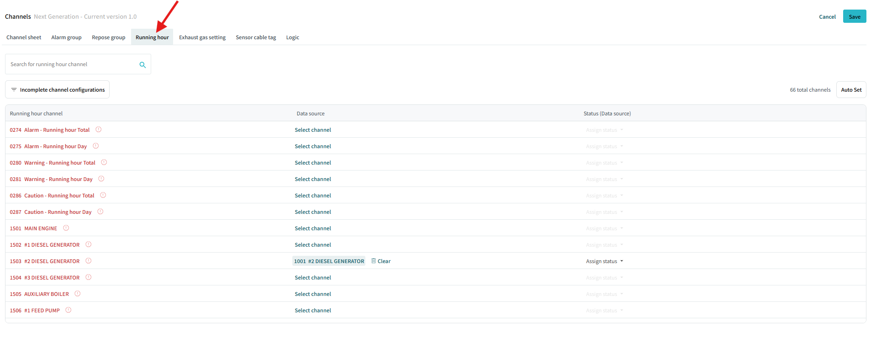
Task: Open Assign status dropdown for 1505 AUXILIARY BOILER
Action: click(604, 294)
